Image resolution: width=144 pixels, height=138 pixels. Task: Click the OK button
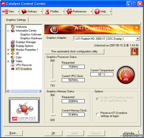[x=53, y=133]
